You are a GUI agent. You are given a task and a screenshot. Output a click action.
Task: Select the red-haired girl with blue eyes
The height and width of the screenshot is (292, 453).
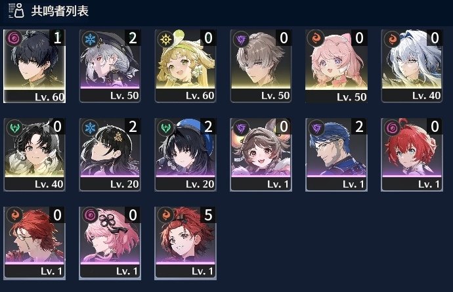tap(412, 154)
